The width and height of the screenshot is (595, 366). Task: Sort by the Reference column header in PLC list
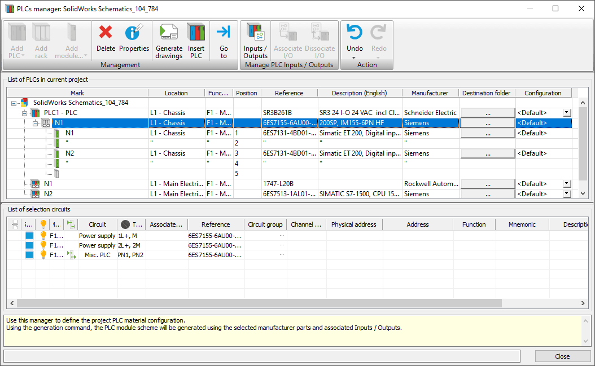point(289,93)
